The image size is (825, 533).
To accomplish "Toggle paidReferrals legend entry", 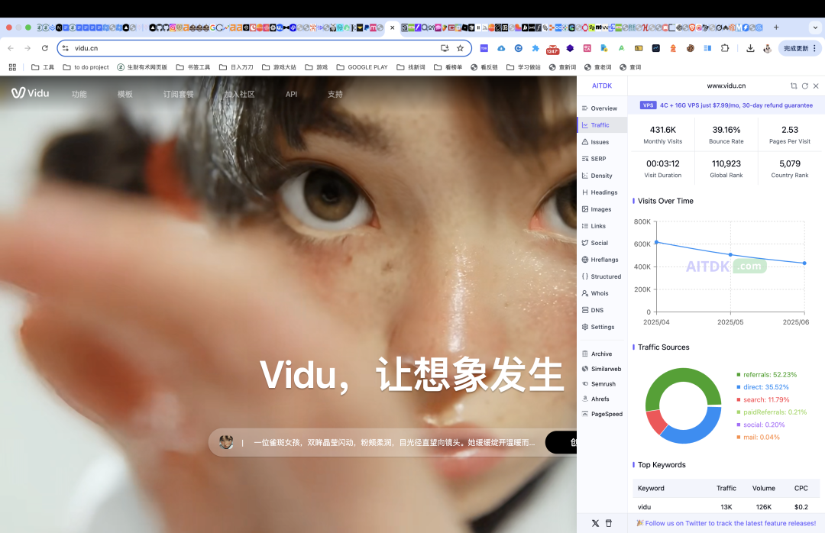I will point(772,412).
